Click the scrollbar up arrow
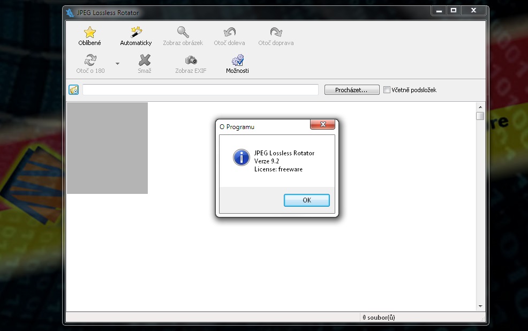 (x=480, y=107)
